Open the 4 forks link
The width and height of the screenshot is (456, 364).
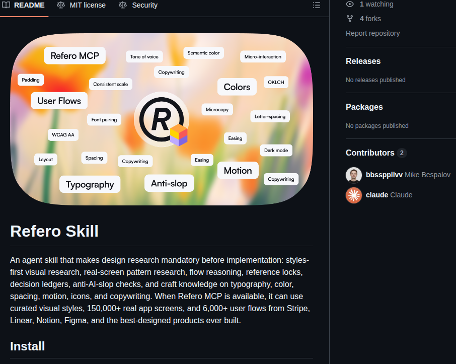coord(370,19)
